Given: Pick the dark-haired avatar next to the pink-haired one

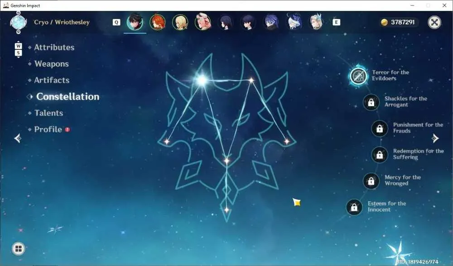Looking at the screenshot, I should [226, 22].
